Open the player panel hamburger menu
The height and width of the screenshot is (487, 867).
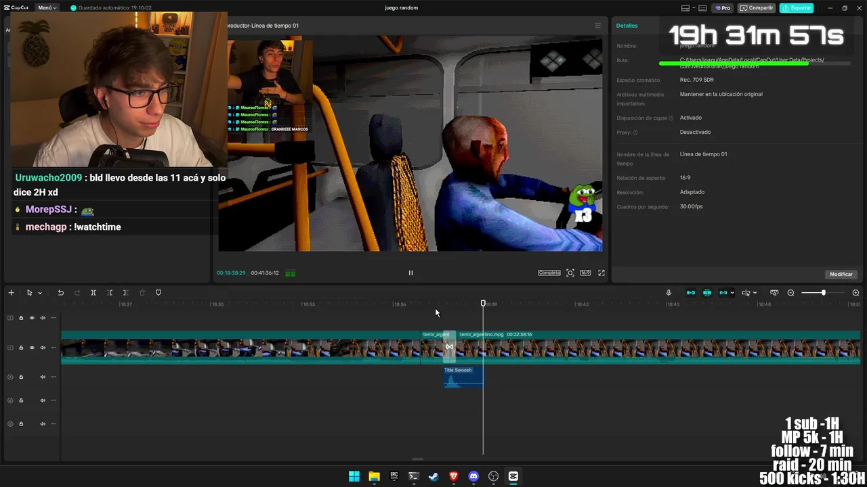[x=597, y=26]
